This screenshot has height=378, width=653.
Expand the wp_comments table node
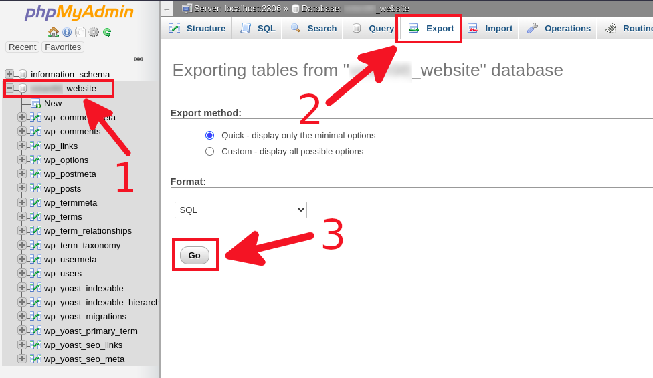point(22,131)
